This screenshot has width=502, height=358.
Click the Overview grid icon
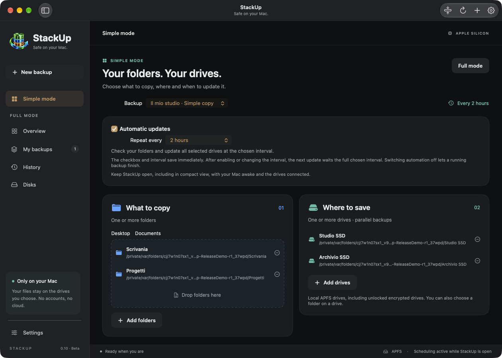pos(14,131)
